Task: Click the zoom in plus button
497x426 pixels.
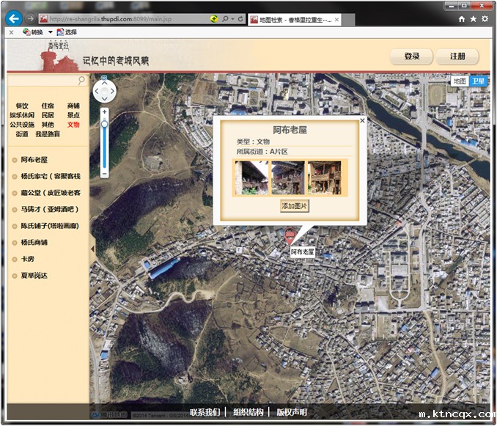Action: pyautogui.click(x=104, y=112)
